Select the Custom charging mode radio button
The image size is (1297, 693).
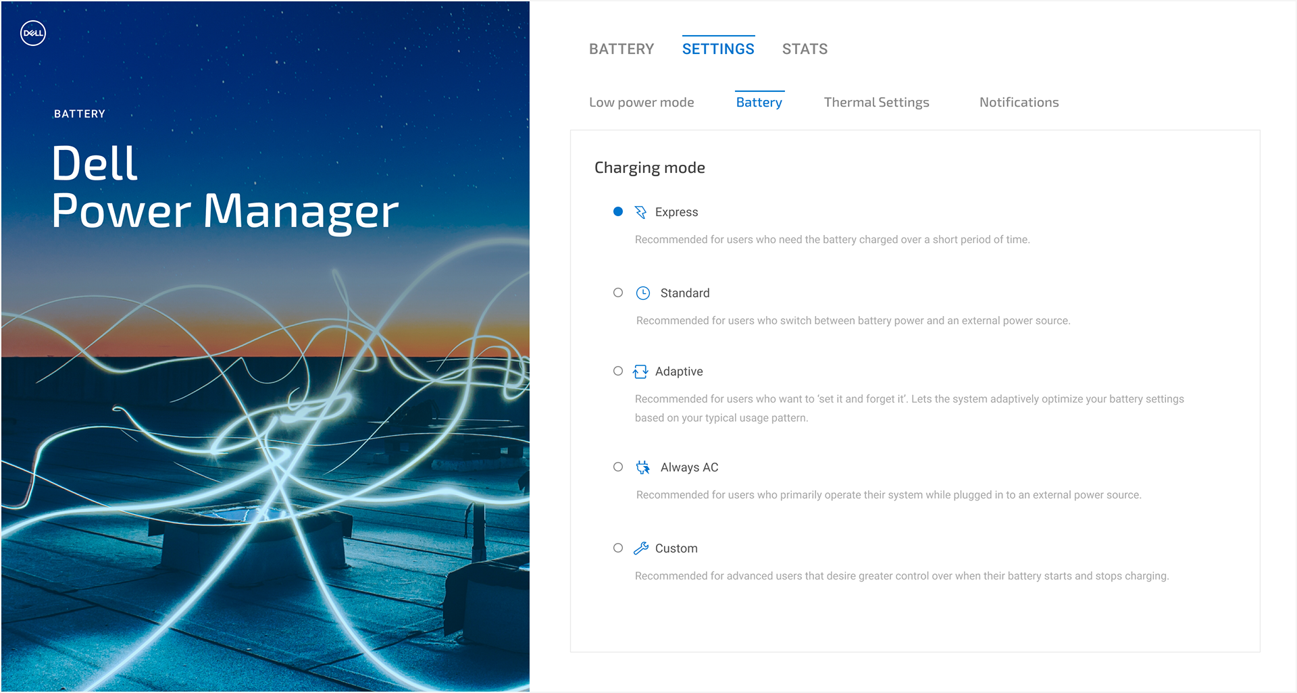618,548
